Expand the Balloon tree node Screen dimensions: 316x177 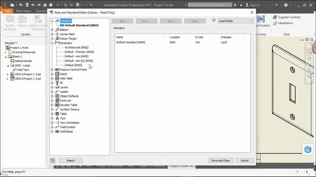[52, 29]
